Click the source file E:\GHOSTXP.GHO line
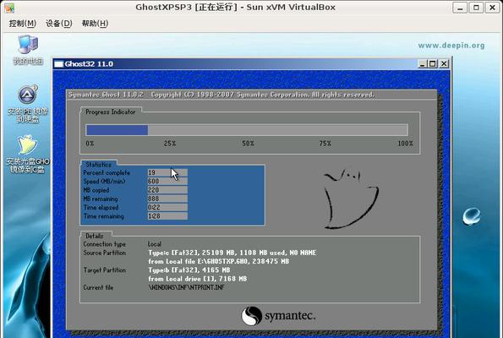This screenshot has width=503, height=338. click(x=218, y=261)
